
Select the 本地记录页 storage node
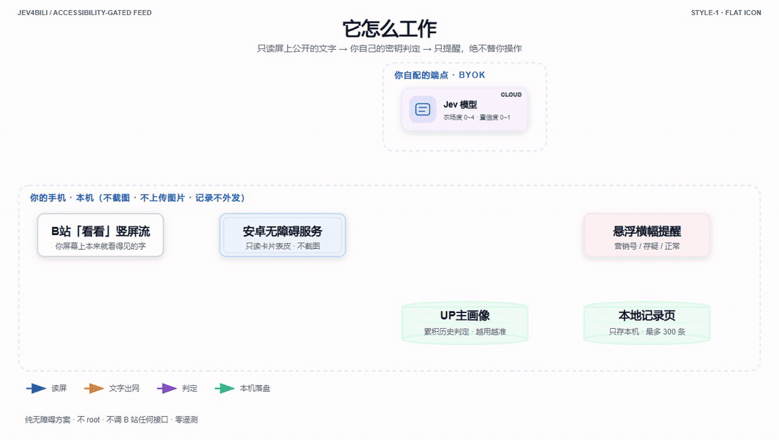click(647, 323)
